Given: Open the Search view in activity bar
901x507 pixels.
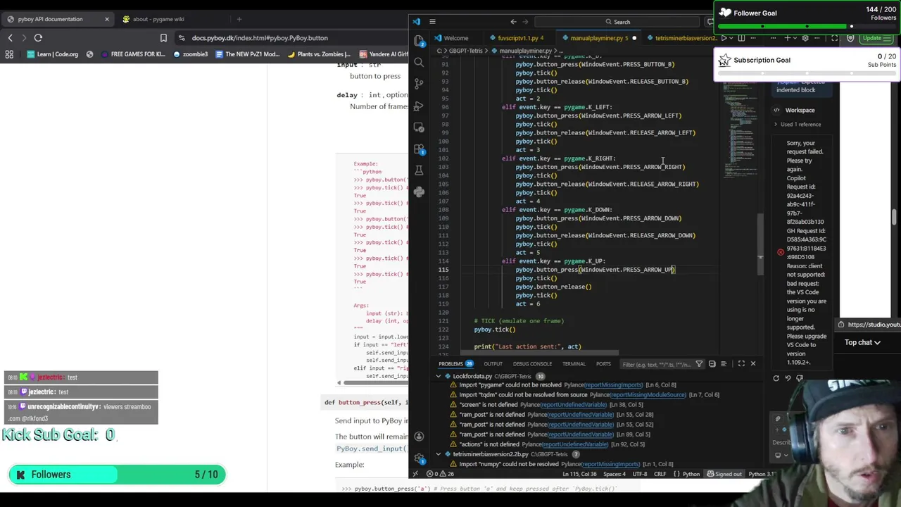Looking at the screenshot, I should pyautogui.click(x=419, y=62).
